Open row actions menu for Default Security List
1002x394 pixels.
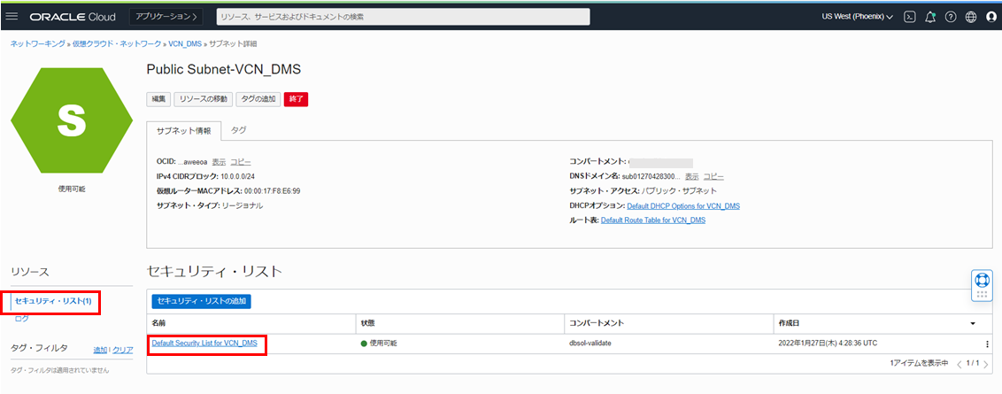click(x=987, y=344)
